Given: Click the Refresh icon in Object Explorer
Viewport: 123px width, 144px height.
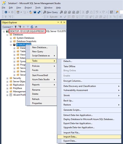Looking at the screenshot, I should pyautogui.click(x=32, y=27).
